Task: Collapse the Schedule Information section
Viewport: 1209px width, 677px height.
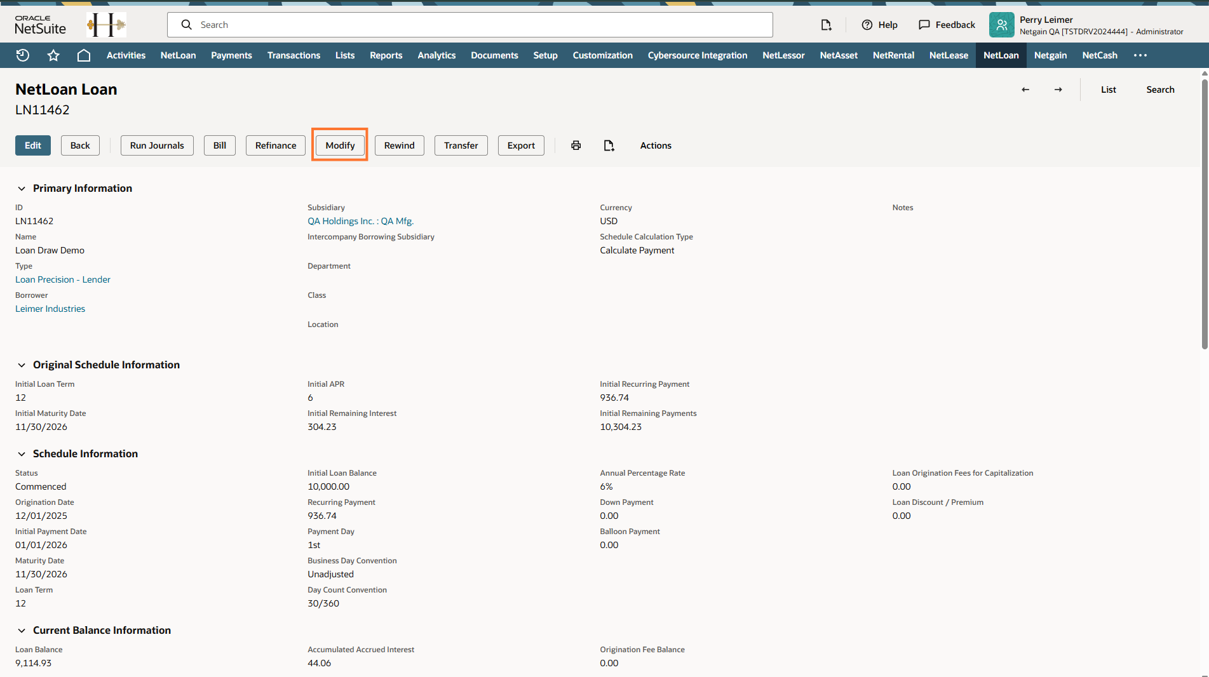Action: [x=22, y=454]
